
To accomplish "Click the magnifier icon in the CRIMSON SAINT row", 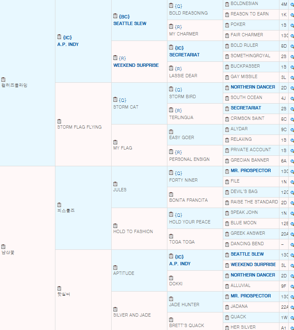I will coord(292,119).
